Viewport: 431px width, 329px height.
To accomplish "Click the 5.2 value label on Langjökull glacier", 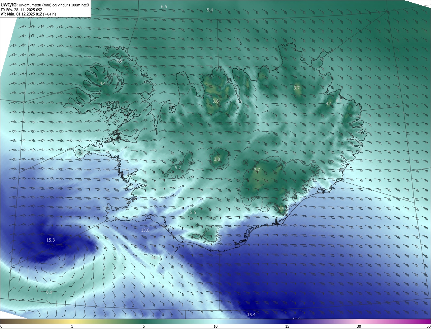I will point(178,168).
